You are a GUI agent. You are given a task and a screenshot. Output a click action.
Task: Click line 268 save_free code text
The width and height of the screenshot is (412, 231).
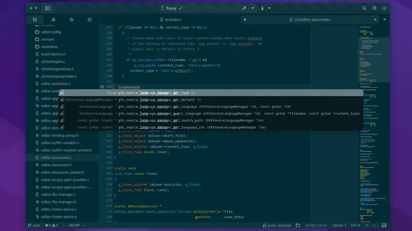pyautogui.click(x=136, y=174)
